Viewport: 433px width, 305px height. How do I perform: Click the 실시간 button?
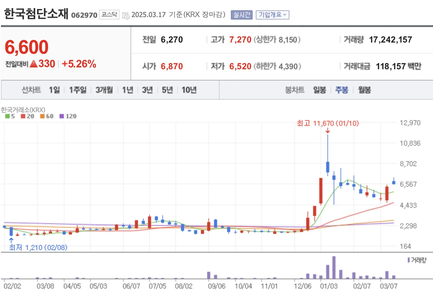pos(242,15)
